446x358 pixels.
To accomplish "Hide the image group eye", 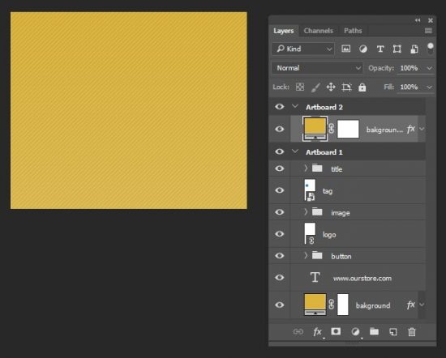I will pos(280,212).
